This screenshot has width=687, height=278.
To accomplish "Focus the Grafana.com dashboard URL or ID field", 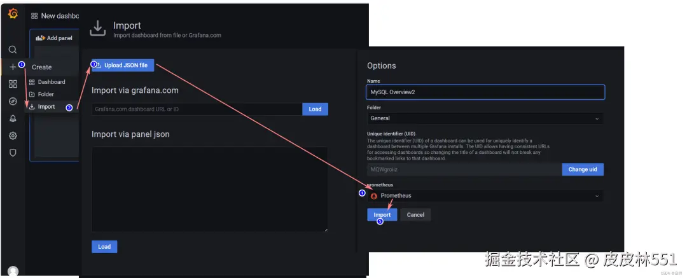I will click(197, 109).
